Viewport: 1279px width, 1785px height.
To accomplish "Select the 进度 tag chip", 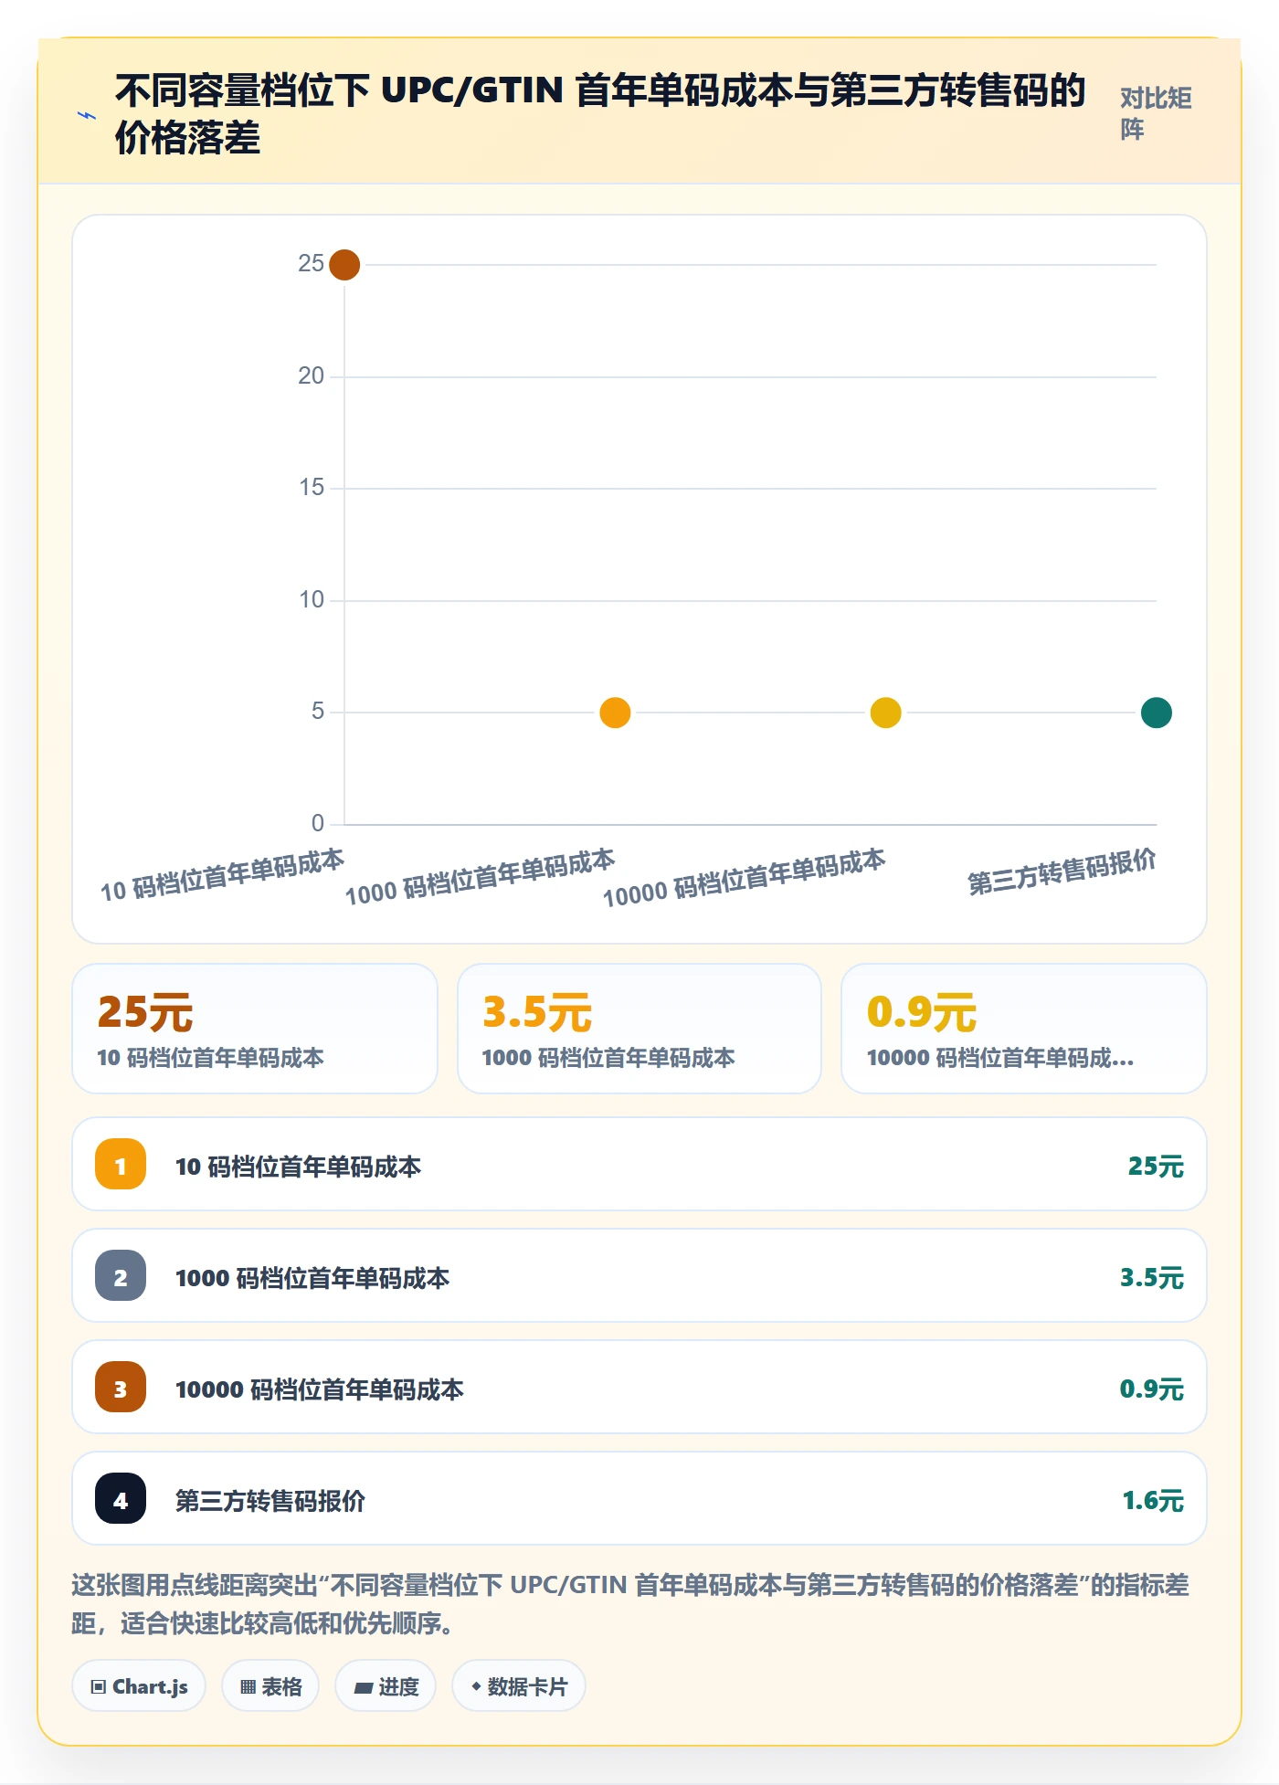I will coord(386,1686).
